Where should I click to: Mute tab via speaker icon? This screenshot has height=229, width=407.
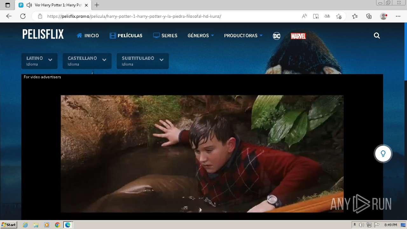point(29,5)
